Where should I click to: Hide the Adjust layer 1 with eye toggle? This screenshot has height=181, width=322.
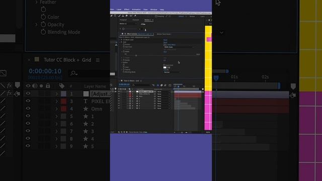(x=28, y=94)
